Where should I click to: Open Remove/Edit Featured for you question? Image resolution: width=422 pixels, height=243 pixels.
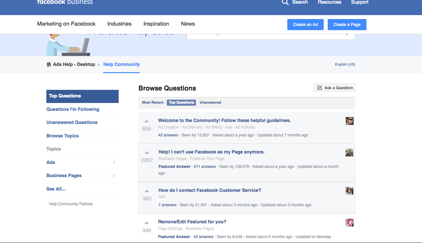coord(192,222)
